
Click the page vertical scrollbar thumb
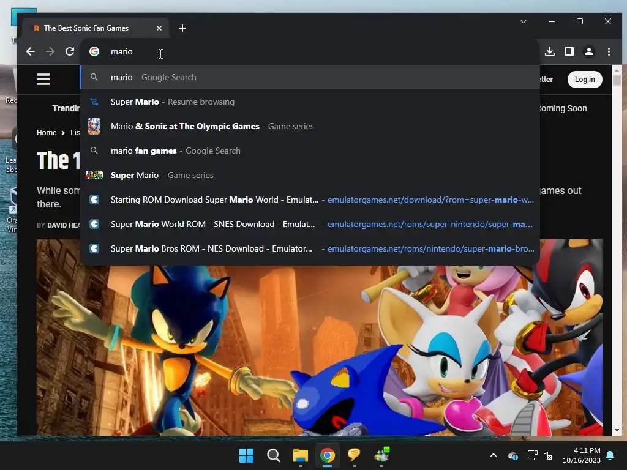tap(617, 80)
